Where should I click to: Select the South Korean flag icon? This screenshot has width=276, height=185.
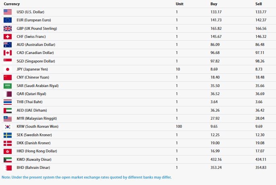coord(8,127)
